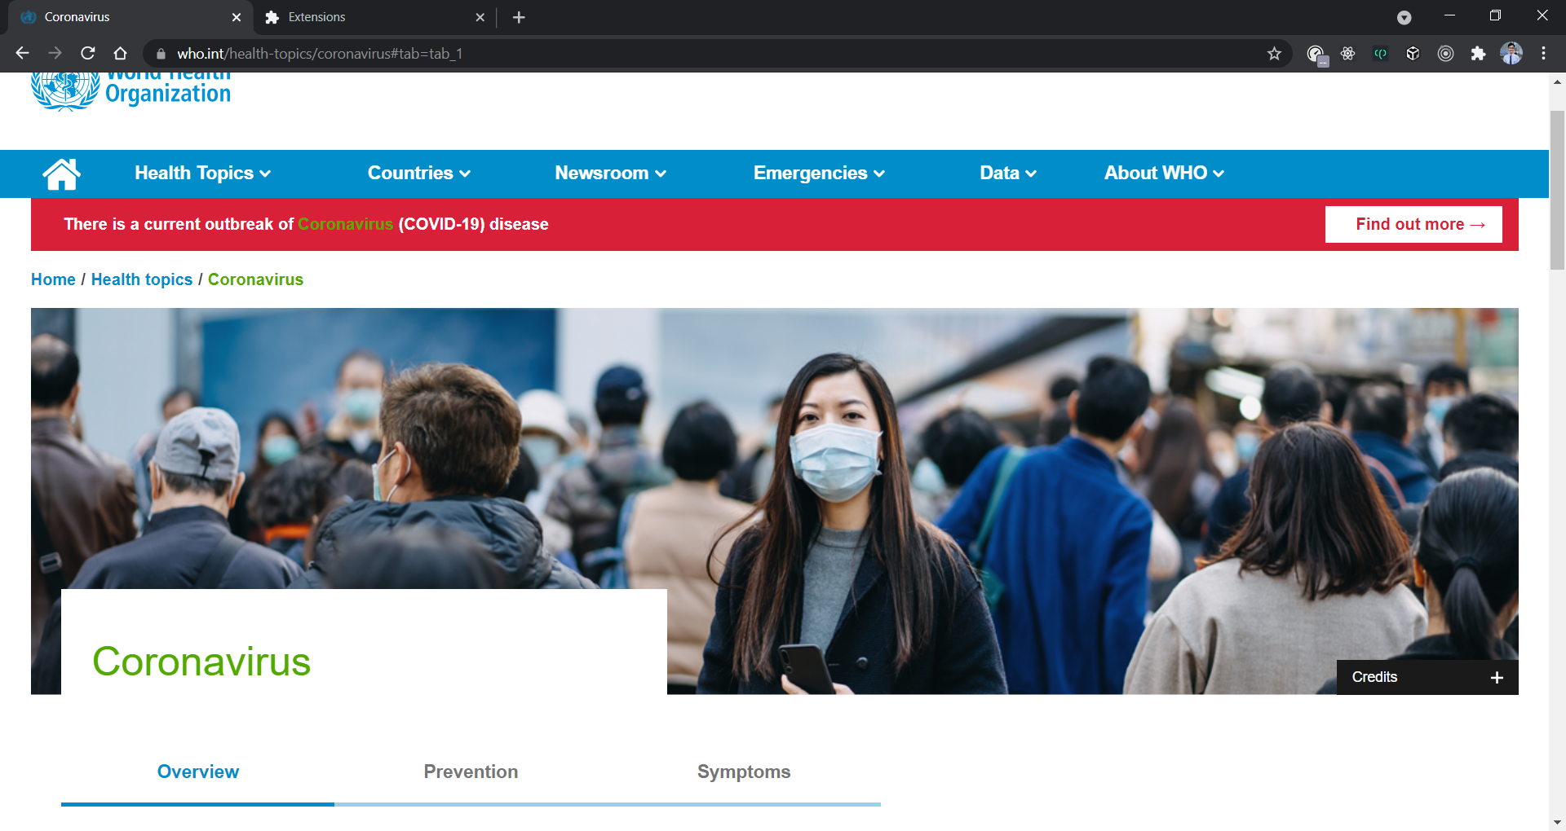Expand the Newsroom menu
The width and height of the screenshot is (1566, 831).
[611, 174]
